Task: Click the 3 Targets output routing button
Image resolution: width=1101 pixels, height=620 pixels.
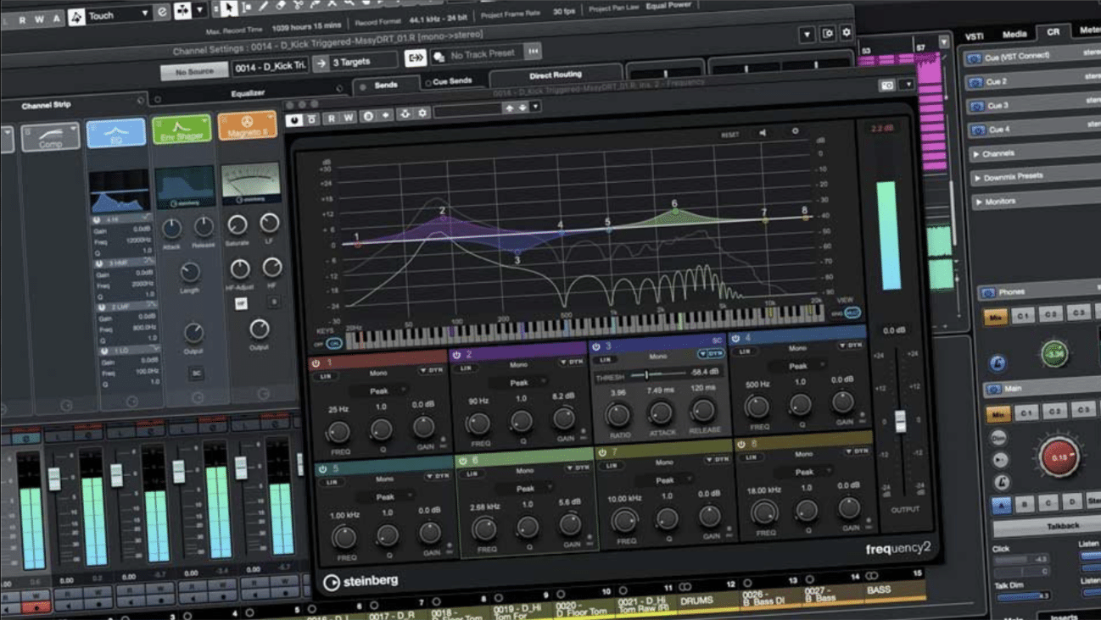Action: (x=363, y=62)
